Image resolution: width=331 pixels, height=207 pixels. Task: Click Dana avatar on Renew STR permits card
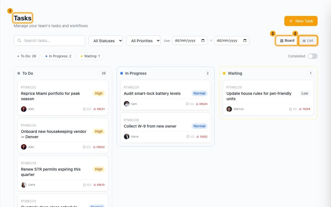pos(24,185)
